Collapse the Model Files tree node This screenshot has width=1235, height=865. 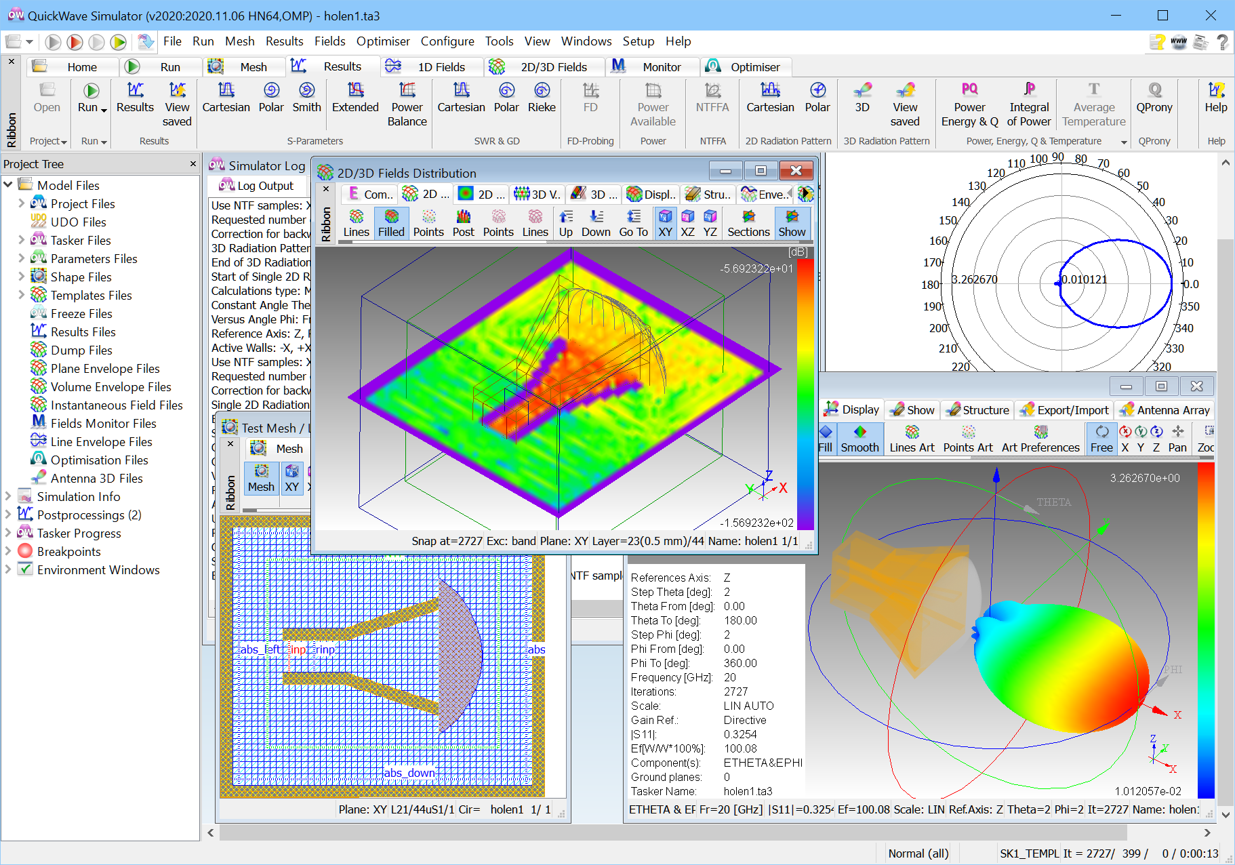click(x=8, y=185)
